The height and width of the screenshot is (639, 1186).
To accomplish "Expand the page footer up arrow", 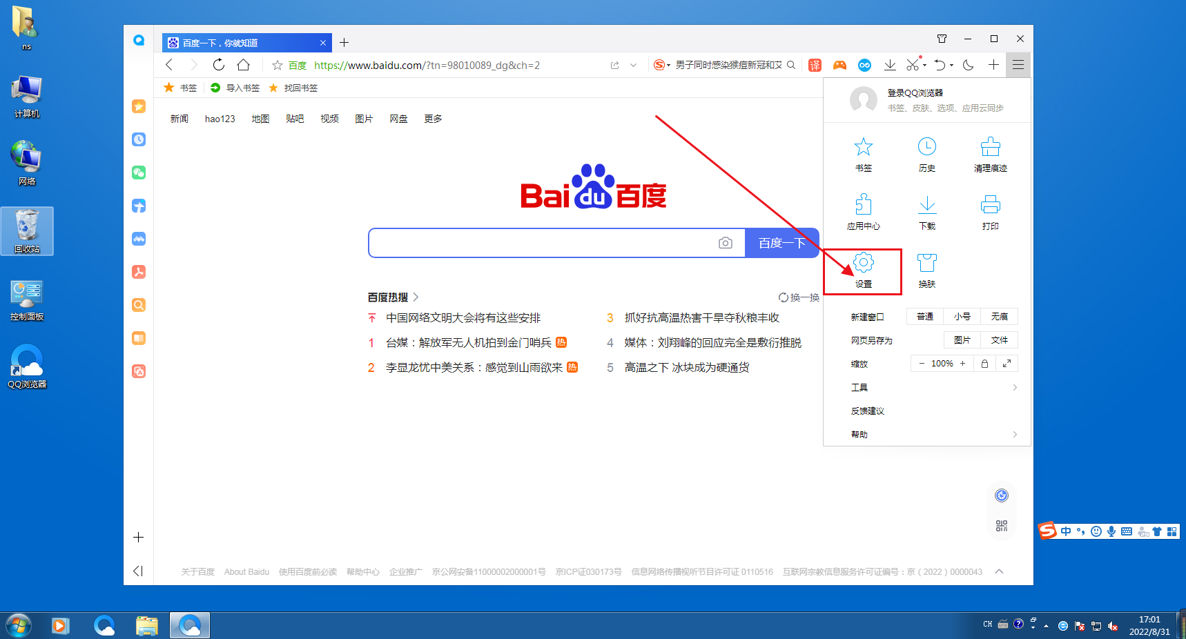I will click(x=999, y=571).
